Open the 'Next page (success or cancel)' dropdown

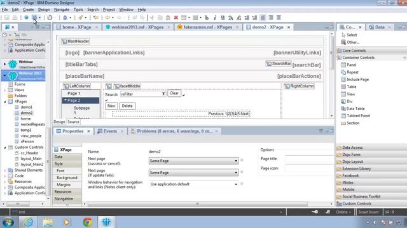pos(193,161)
